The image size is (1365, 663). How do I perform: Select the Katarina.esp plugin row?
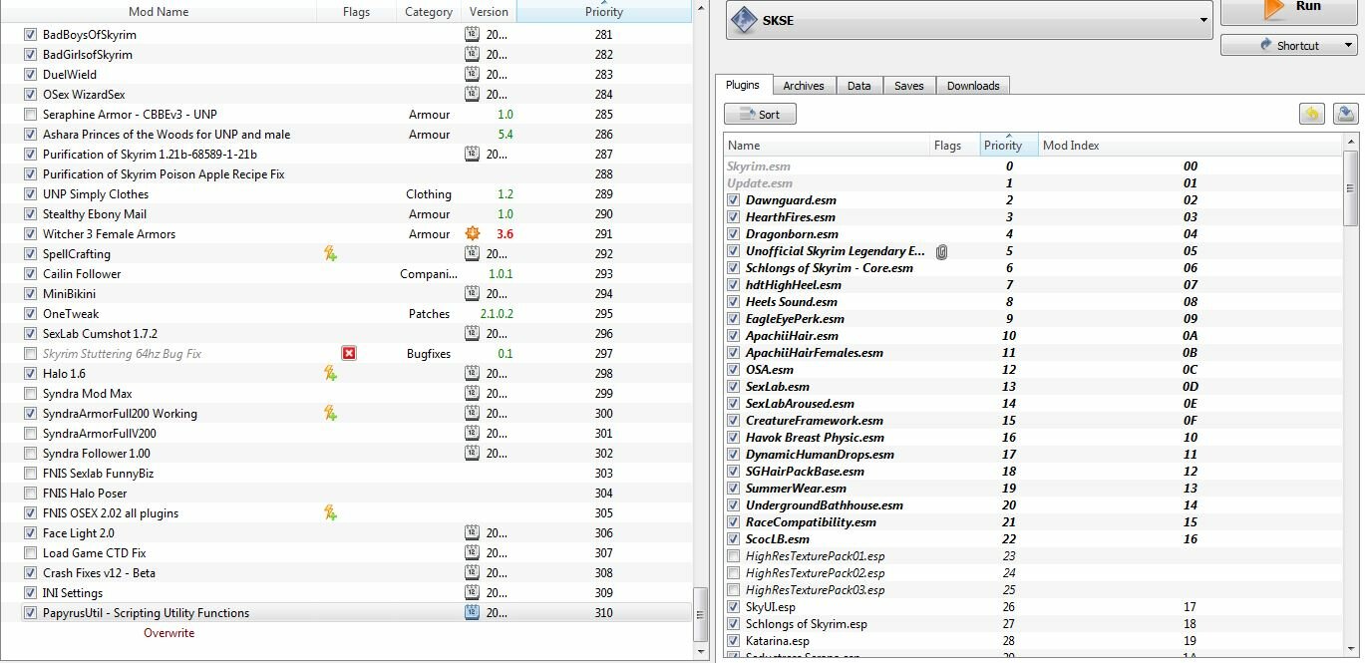pos(1033,641)
